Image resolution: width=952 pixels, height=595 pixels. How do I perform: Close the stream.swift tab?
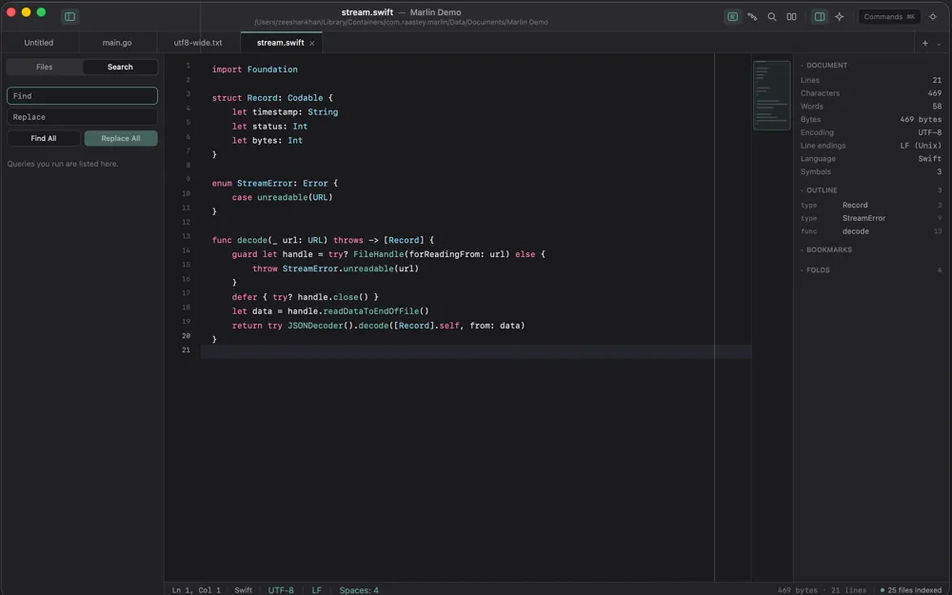(x=312, y=43)
